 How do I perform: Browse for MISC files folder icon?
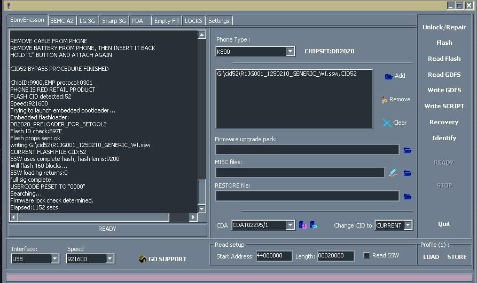coord(408,173)
